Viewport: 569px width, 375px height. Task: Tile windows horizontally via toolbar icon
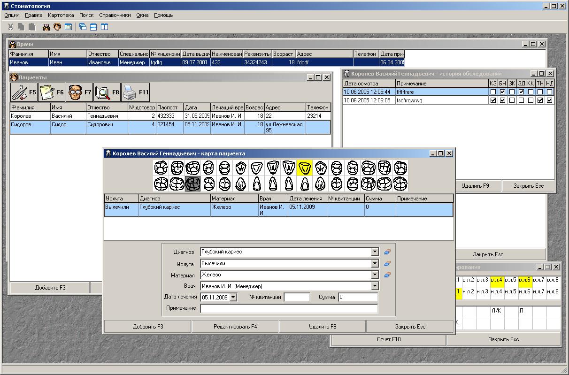pos(93,27)
